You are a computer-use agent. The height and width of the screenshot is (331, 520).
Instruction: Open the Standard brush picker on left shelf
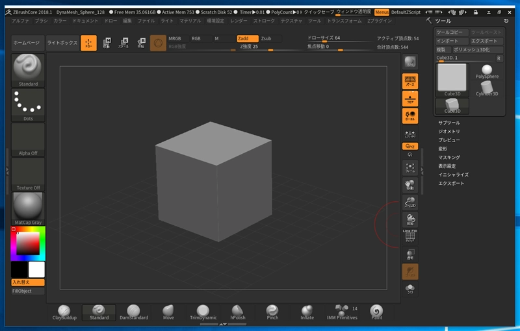28,71
